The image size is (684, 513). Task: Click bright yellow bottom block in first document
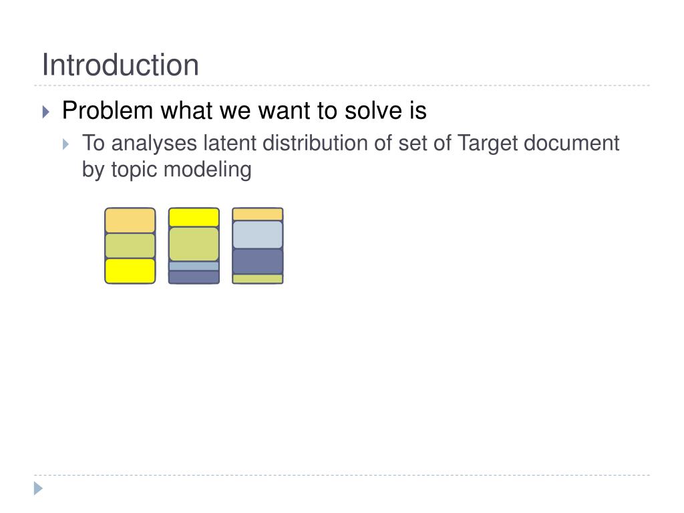tap(130, 271)
